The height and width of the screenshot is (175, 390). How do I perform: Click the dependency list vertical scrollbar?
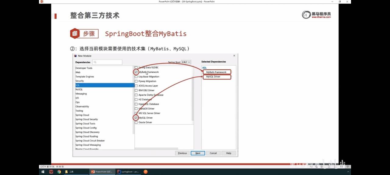click(193, 94)
